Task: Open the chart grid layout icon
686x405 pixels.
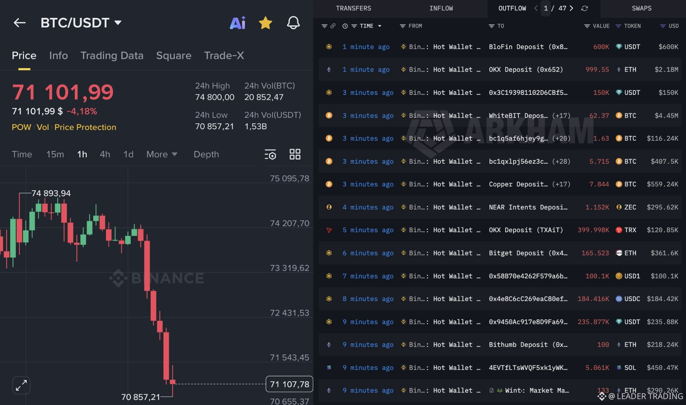Action: (x=295, y=154)
